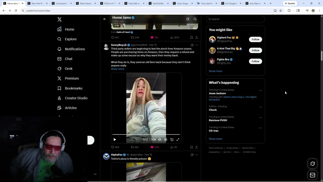Share the Gain of Fauci video post
The height and width of the screenshot is (182, 323).
pos(197,37)
